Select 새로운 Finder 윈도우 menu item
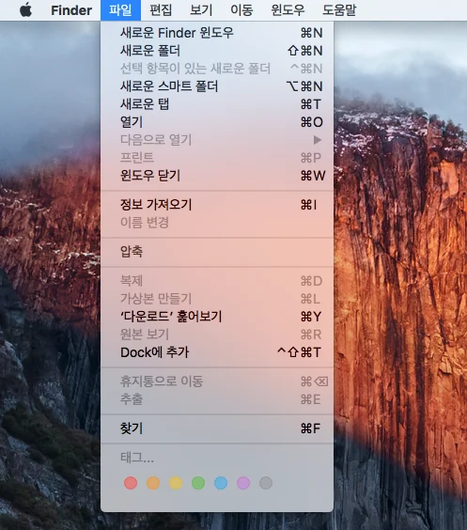467x530 pixels. [x=217, y=33]
